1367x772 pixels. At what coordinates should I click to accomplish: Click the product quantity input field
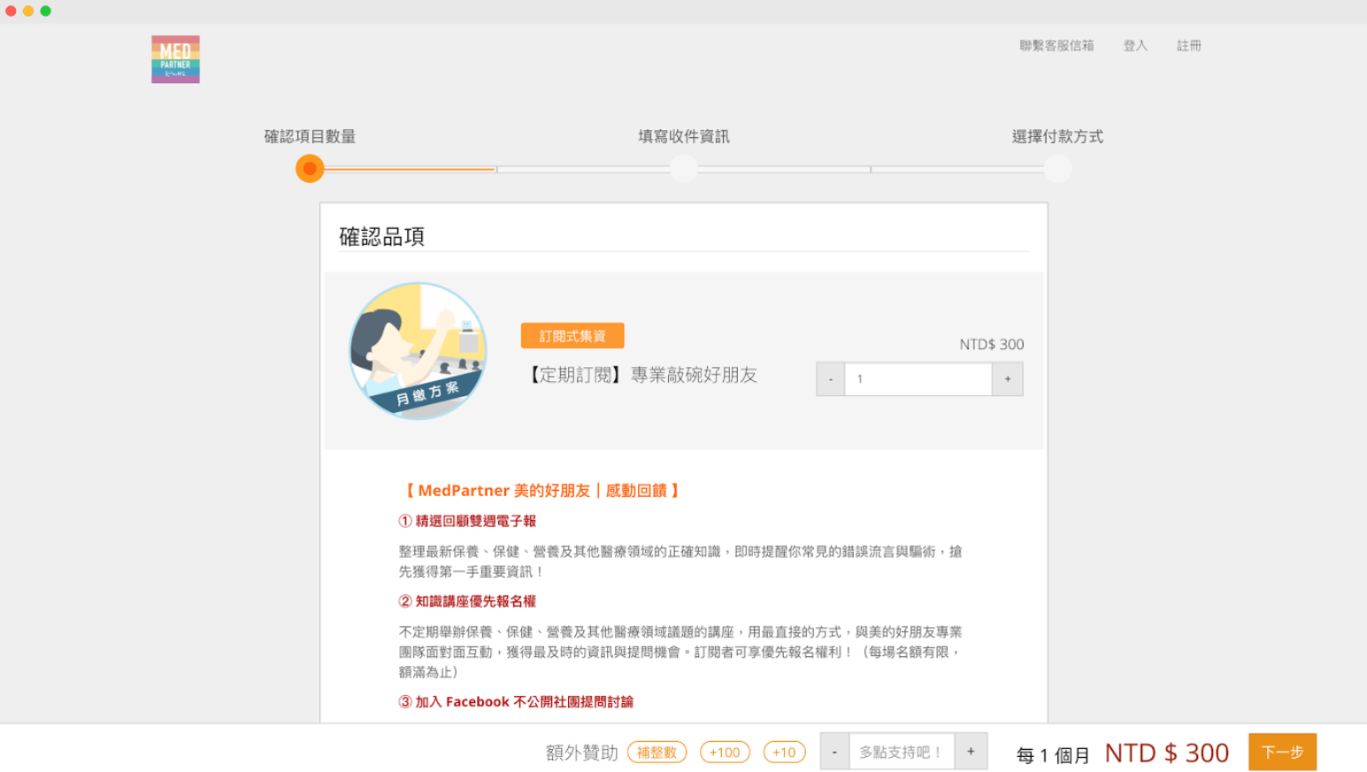click(x=918, y=379)
